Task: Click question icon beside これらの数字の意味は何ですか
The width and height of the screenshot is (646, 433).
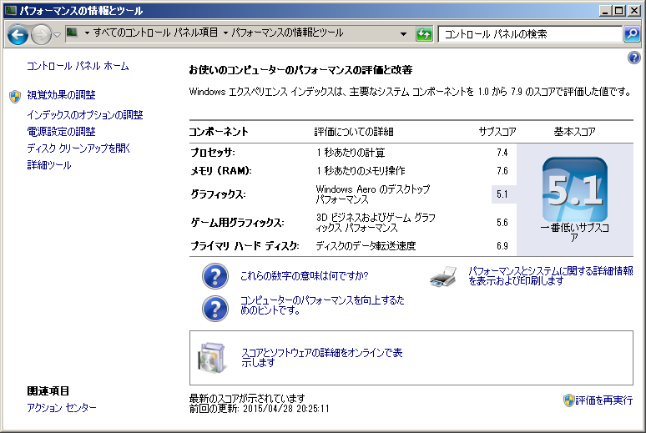Action: (215, 276)
